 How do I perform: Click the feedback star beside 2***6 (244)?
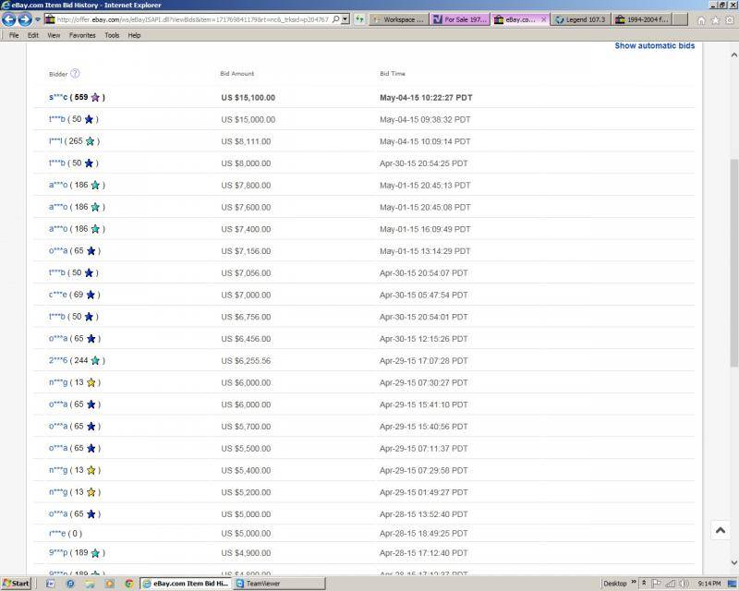coord(95,361)
